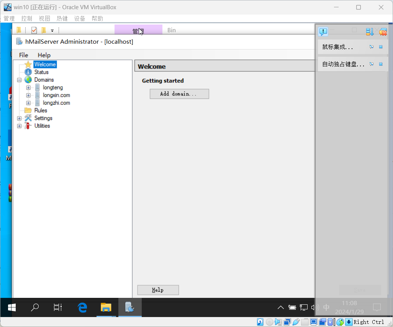Select the Rules tree item label
Viewport: 393px width, 327px height.
(41, 110)
